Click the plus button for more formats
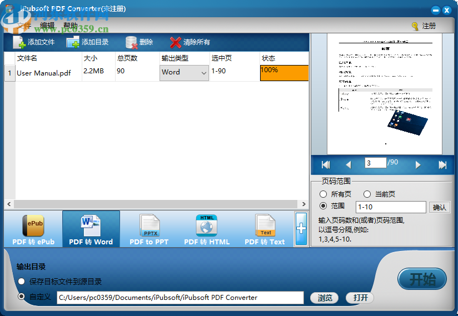Viewport: 458px width, 316px height. [x=301, y=229]
